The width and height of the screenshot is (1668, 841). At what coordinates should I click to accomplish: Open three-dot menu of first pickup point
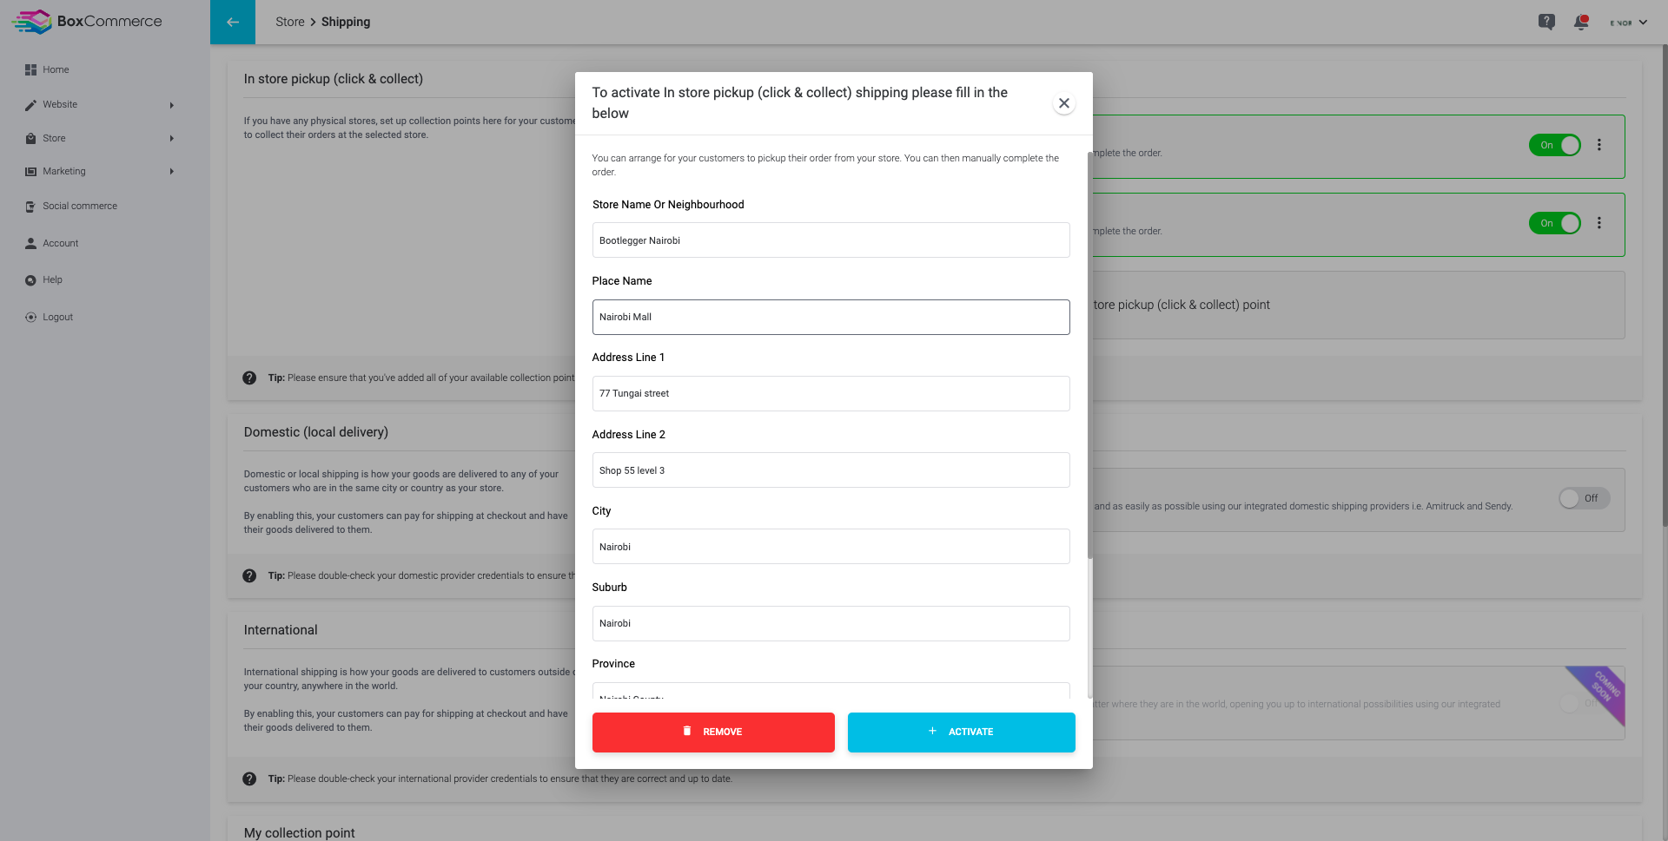(x=1598, y=145)
